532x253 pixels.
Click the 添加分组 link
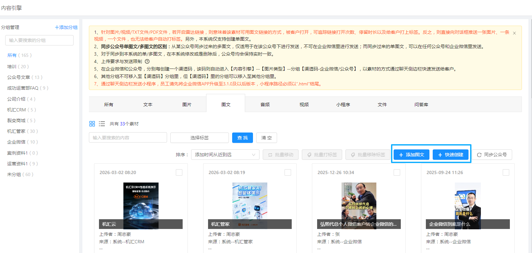[x=66, y=27]
